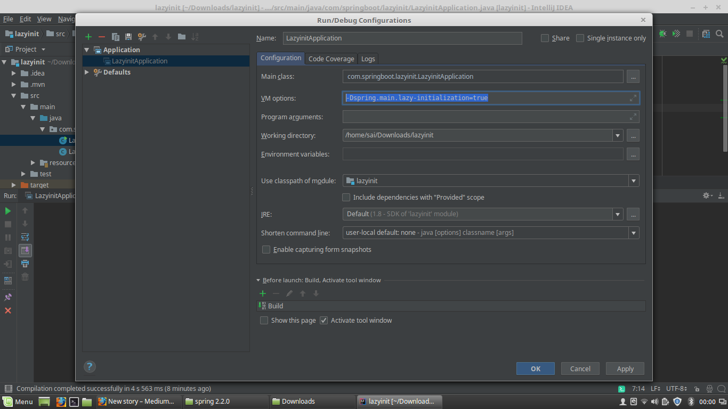
Task: Open the File menu
Action: [x=8, y=19]
